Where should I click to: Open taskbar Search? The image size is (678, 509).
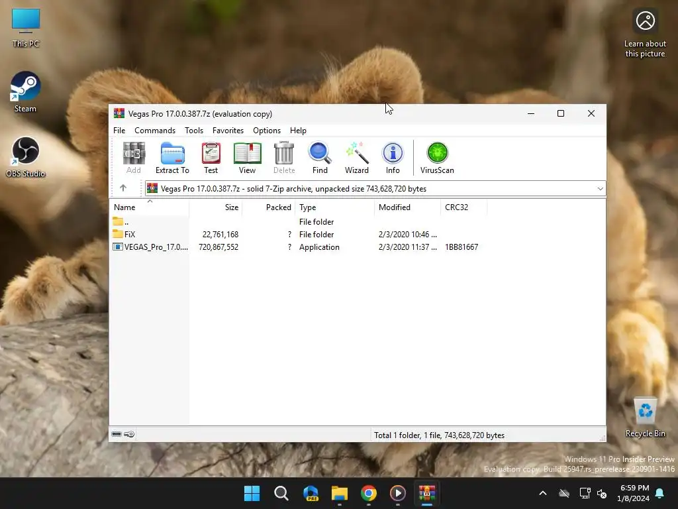281,493
